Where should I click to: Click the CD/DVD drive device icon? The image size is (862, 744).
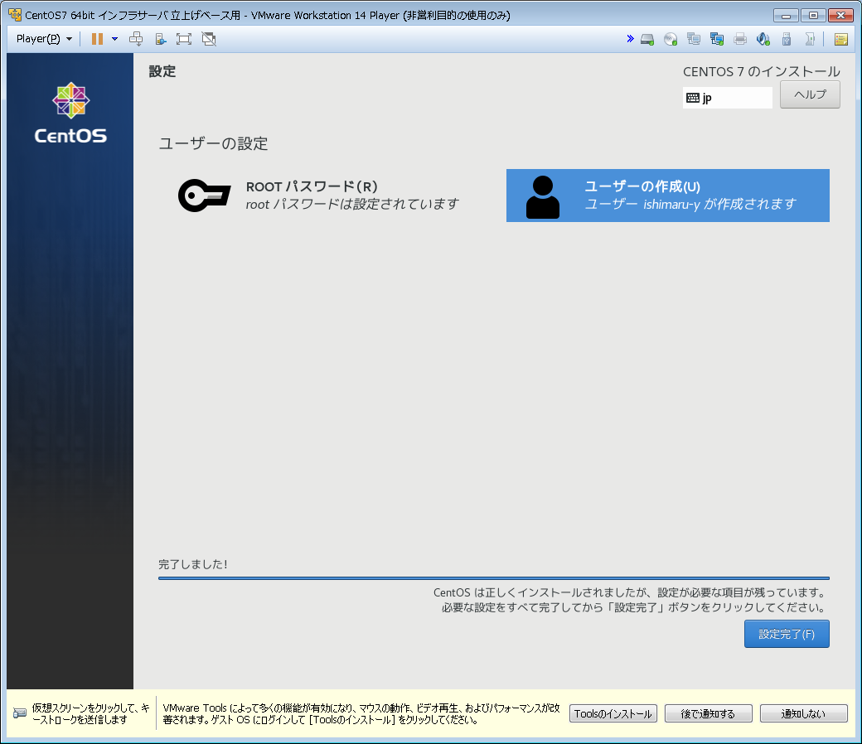pyautogui.click(x=671, y=39)
